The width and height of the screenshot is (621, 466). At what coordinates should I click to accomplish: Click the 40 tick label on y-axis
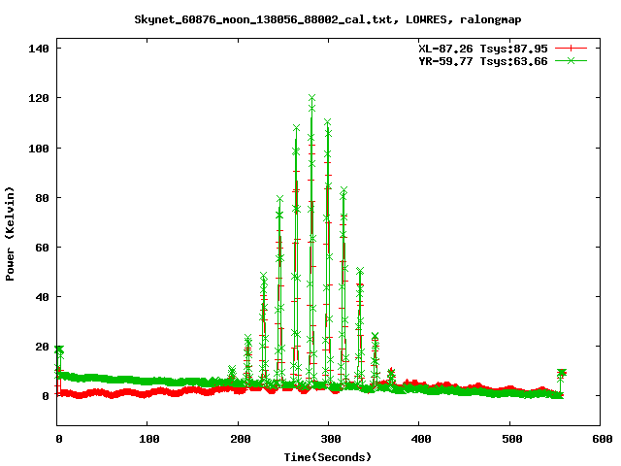42,297
